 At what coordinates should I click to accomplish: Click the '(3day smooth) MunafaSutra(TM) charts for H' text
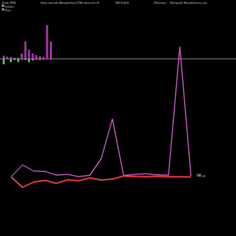pyautogui.click(x=69, y=3)
